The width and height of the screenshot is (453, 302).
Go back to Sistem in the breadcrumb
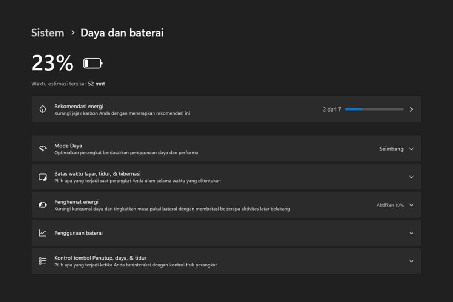point(48,33)
